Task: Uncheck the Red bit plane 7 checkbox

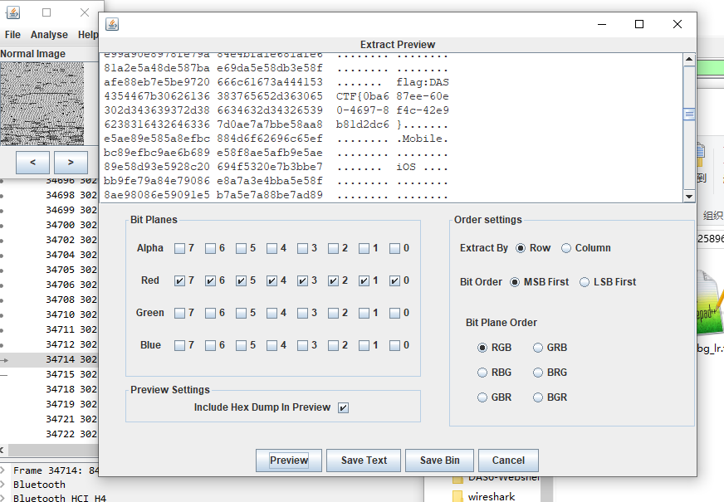Action: [x=180, y=280]
